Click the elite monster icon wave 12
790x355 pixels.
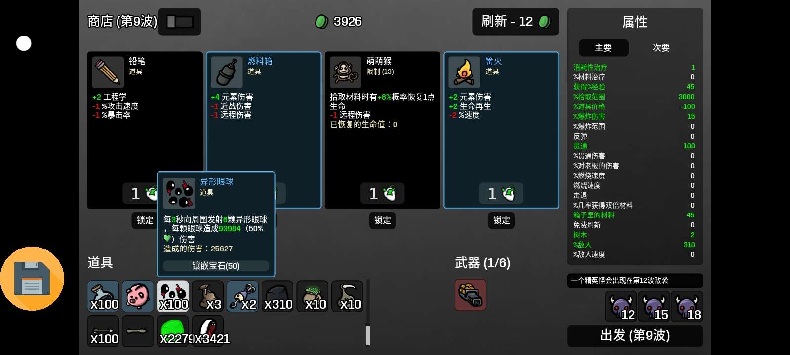pyautogui.click(x=621, y=307)
